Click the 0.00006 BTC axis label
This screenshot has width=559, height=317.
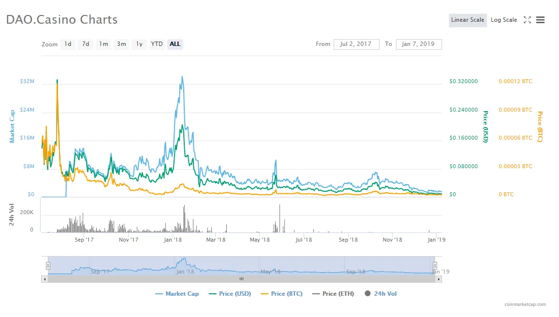click(515, 138)
